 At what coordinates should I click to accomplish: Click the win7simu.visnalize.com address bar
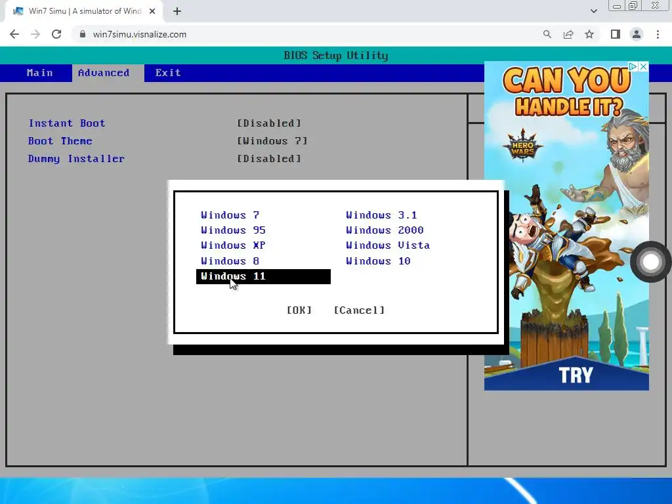tap(300, 34)
